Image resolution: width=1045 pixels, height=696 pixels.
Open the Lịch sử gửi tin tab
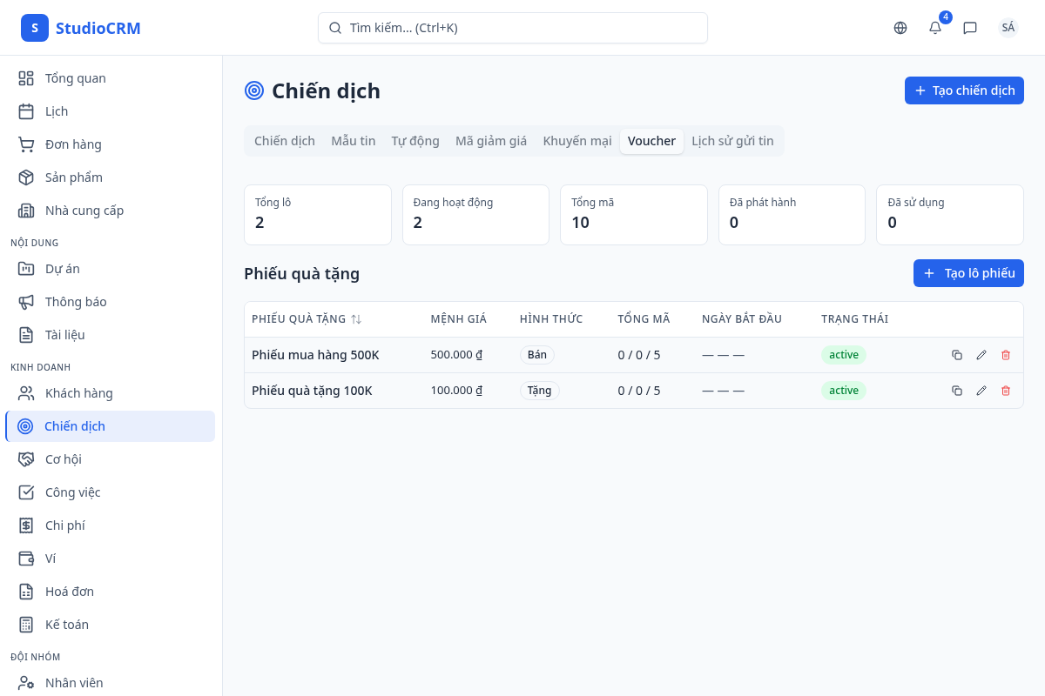[732, 141]
